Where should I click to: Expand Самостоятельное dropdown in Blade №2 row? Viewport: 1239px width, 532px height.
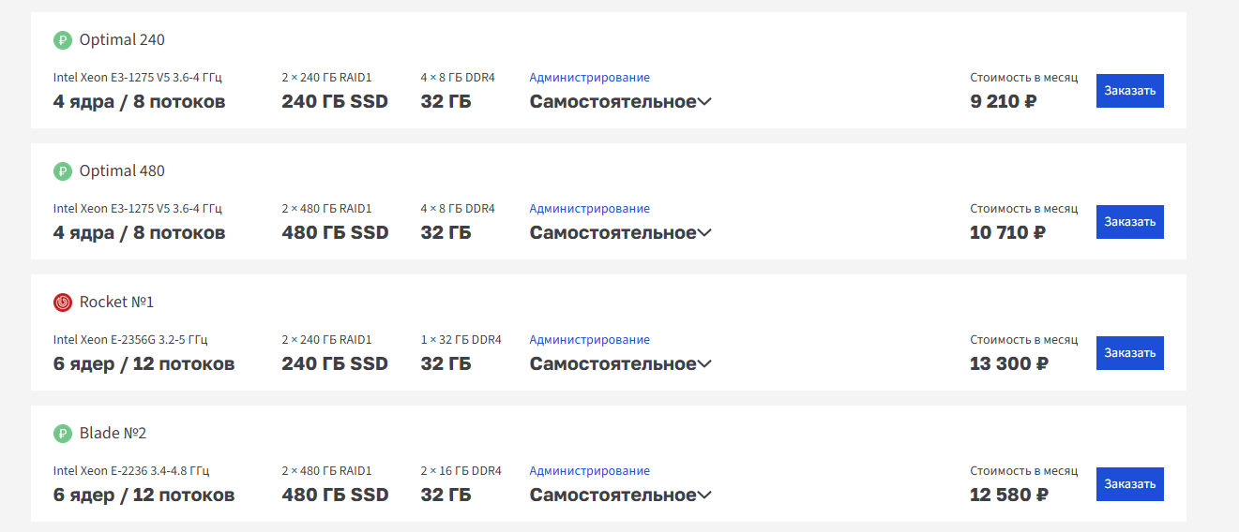coord(620,495)
